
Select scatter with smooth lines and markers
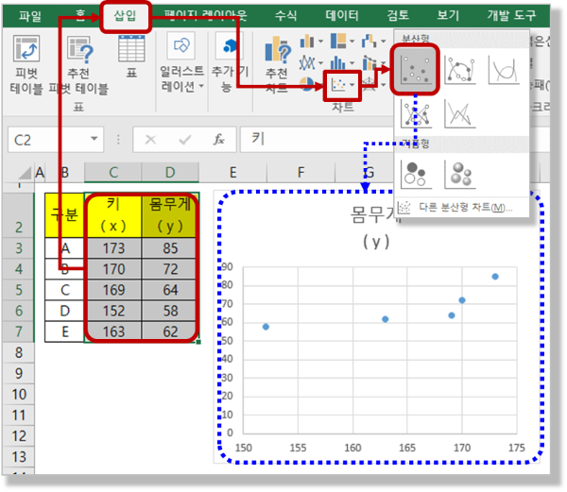(459, 70)
